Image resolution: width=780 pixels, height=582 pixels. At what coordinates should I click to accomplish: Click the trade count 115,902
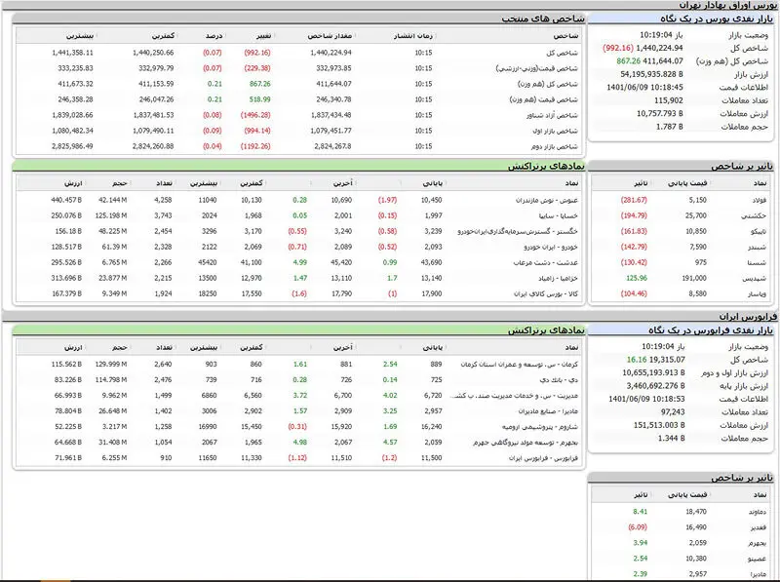click(668, 100)
